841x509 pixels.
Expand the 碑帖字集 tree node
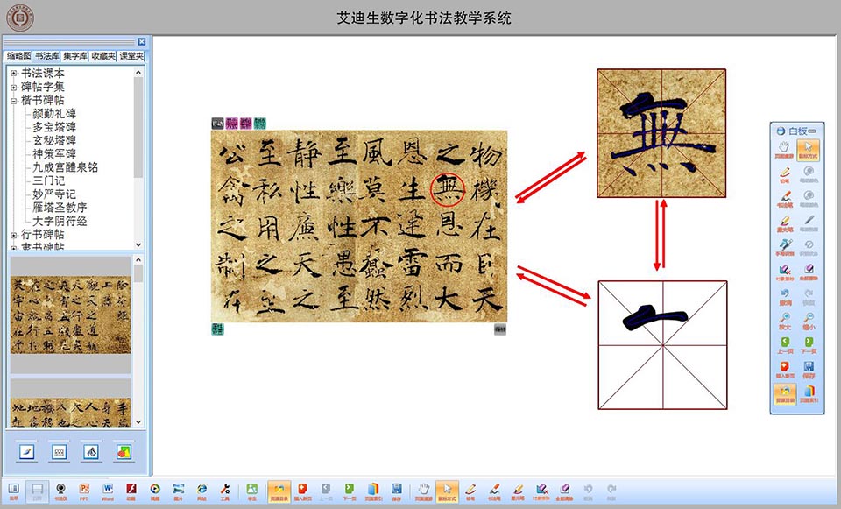pos(14,87)
